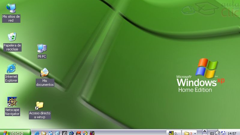
Task: Select the Mi PC desktop icon
Action: (x=42, y=48)
